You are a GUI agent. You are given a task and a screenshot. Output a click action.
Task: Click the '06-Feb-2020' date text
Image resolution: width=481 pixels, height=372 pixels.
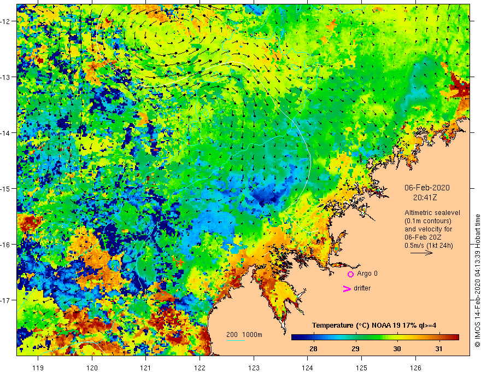click(427, 188)
